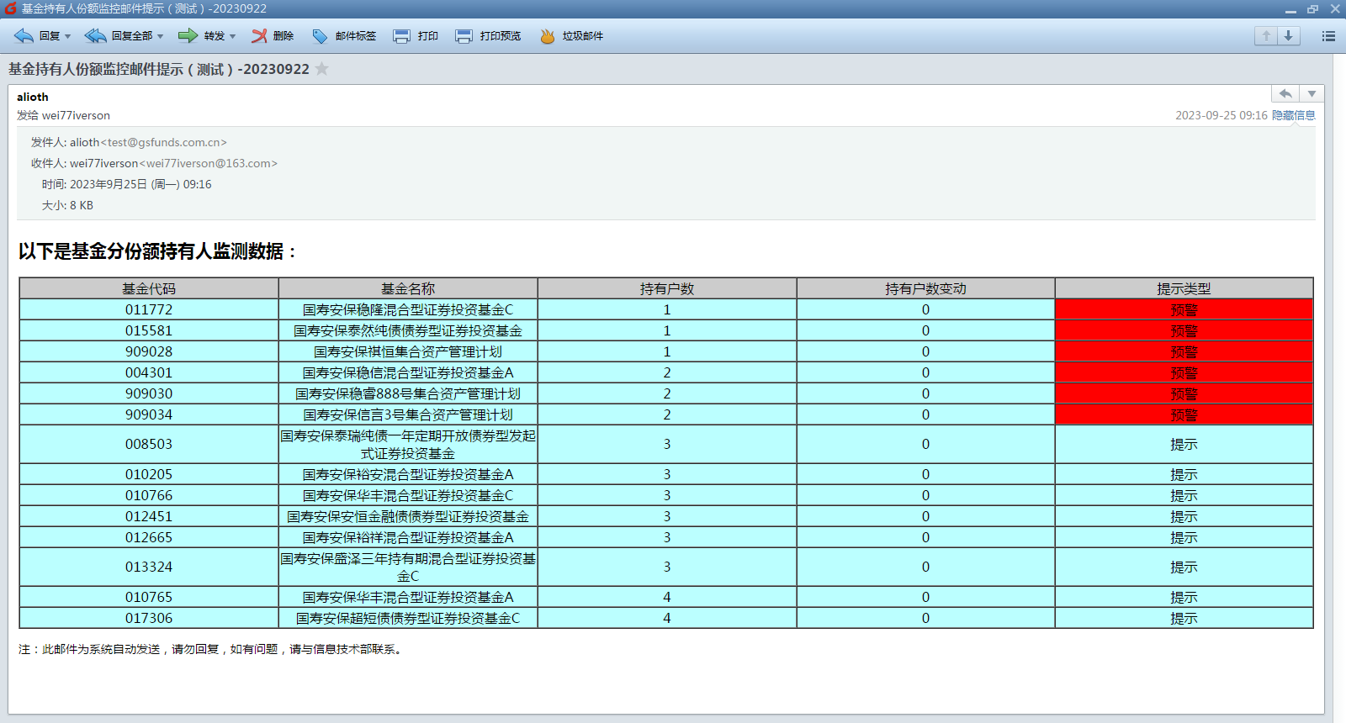The height and width of the screenshot is (723, 1346).
Task: Click fund name 国寿安保稳睿888号集合资产管理计划
Action: point(408,393)
